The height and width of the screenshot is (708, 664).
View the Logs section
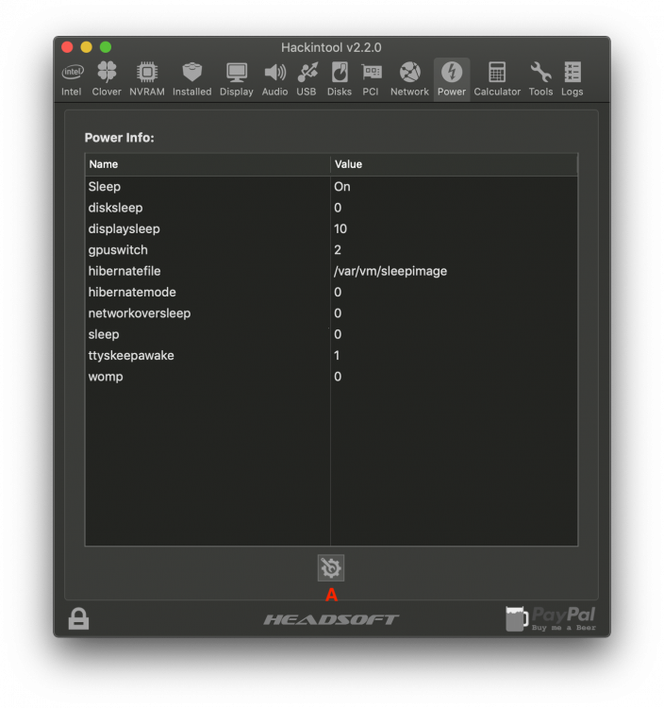coord(572,79)
